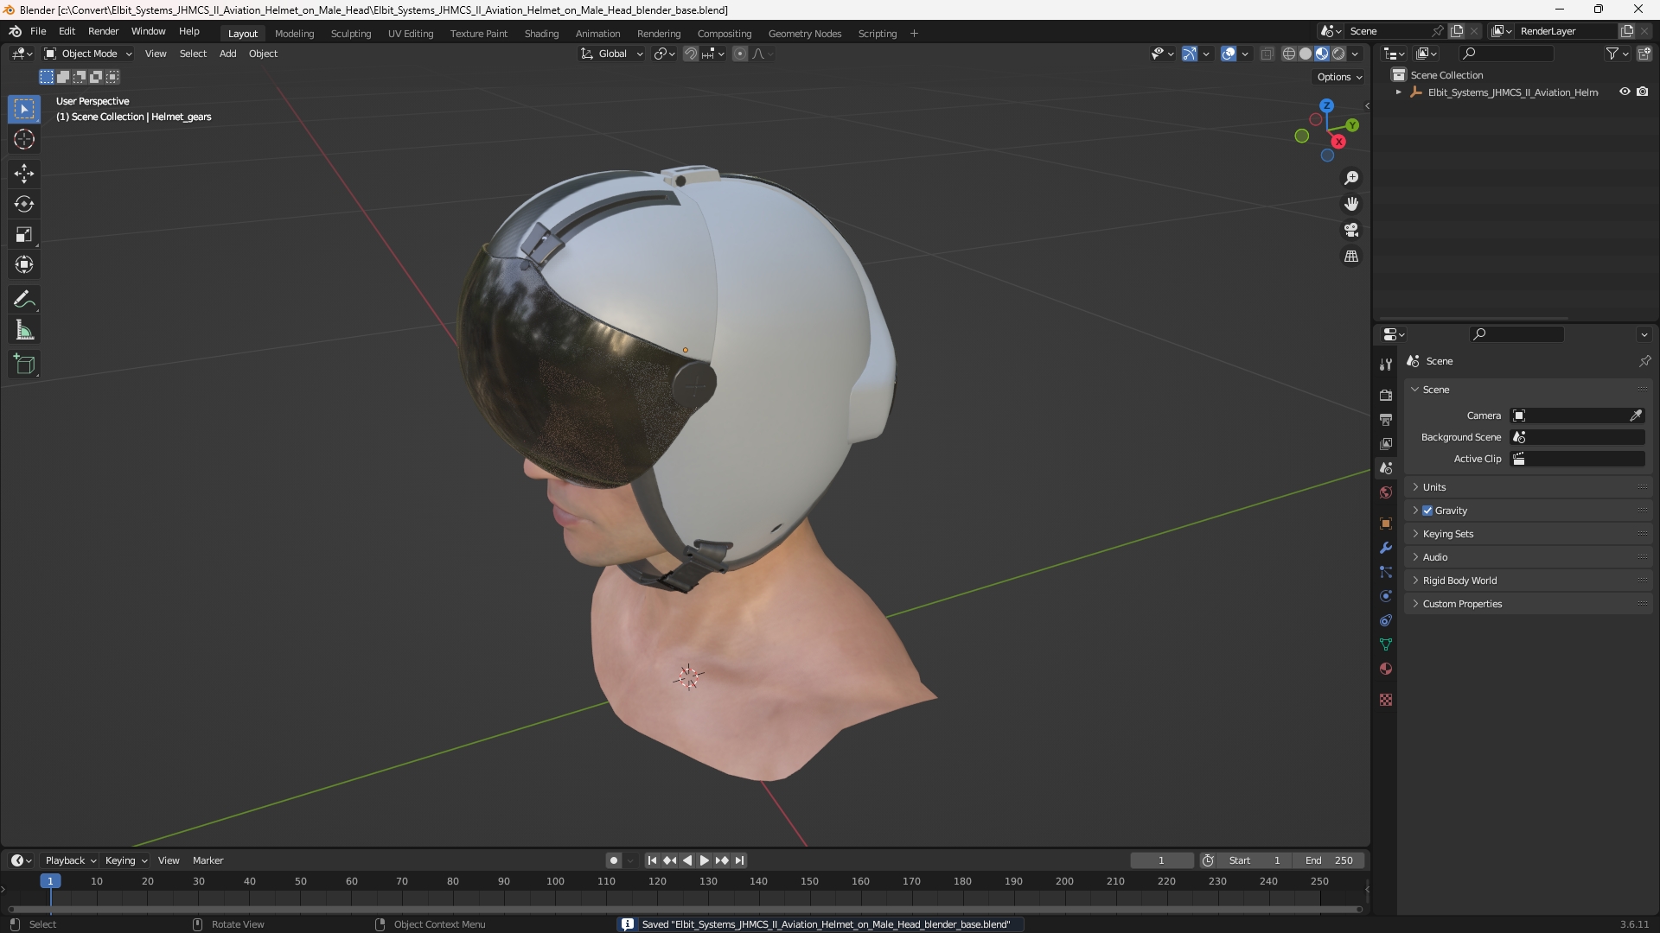Switch to wireframe shading
1660x933 pixels.
click(x=1289, y=54)
